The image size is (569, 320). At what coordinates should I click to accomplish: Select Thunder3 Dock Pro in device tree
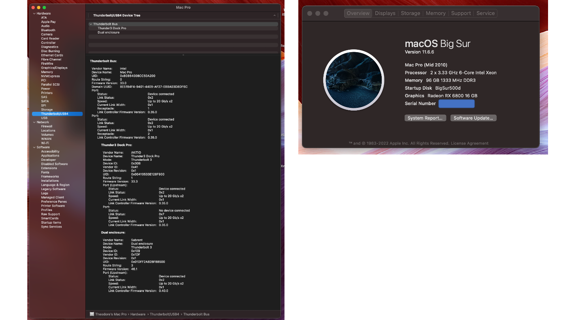tap(112, 28)
